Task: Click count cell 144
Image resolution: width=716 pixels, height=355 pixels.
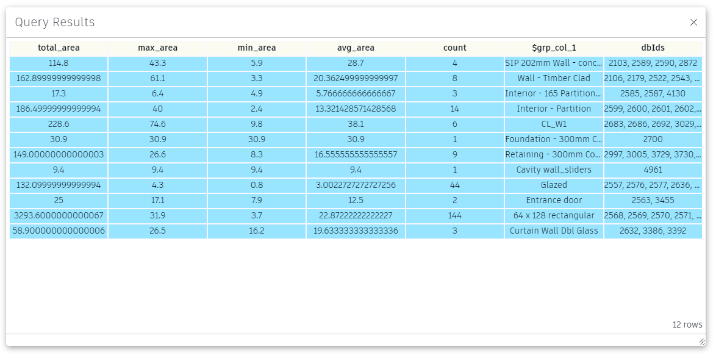Action: (455, 216)
